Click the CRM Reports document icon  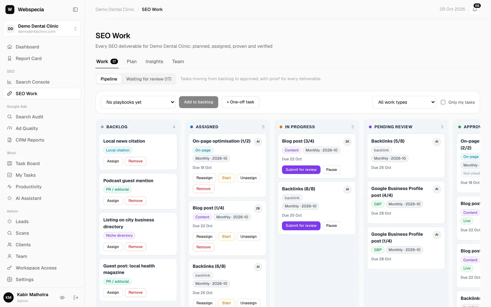tap(10, 140)
